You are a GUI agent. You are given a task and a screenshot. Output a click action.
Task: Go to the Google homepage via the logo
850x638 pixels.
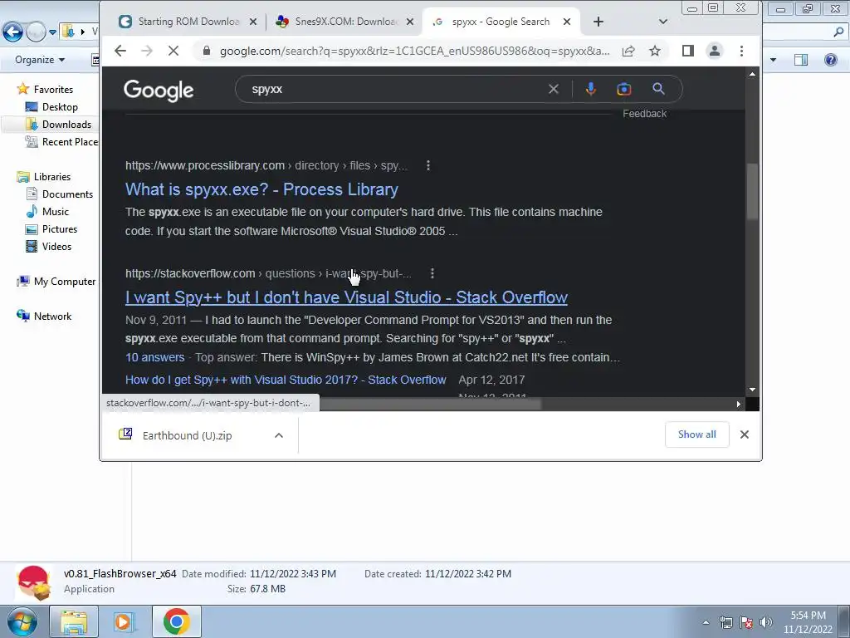(159, 90)
